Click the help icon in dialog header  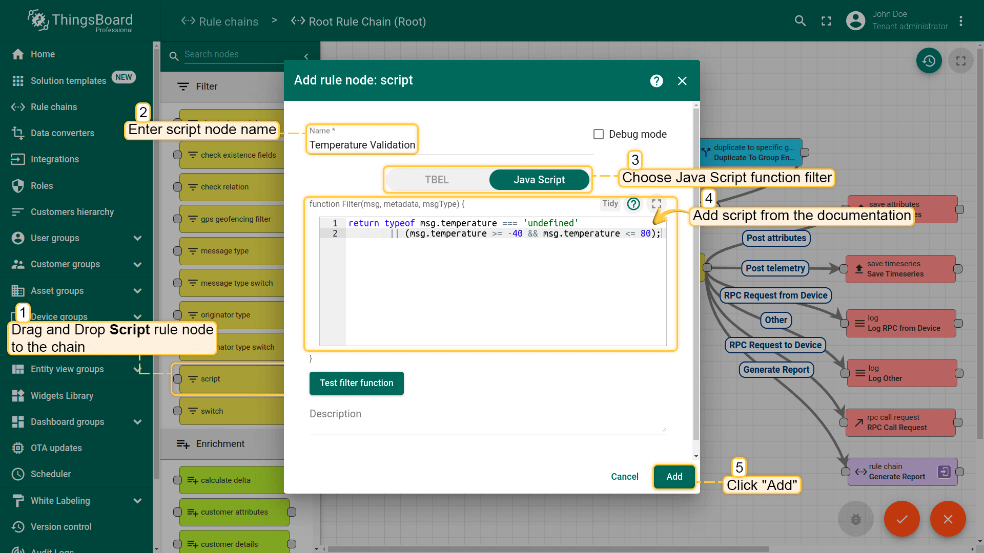pyautogui.click(x=657, y=81)
